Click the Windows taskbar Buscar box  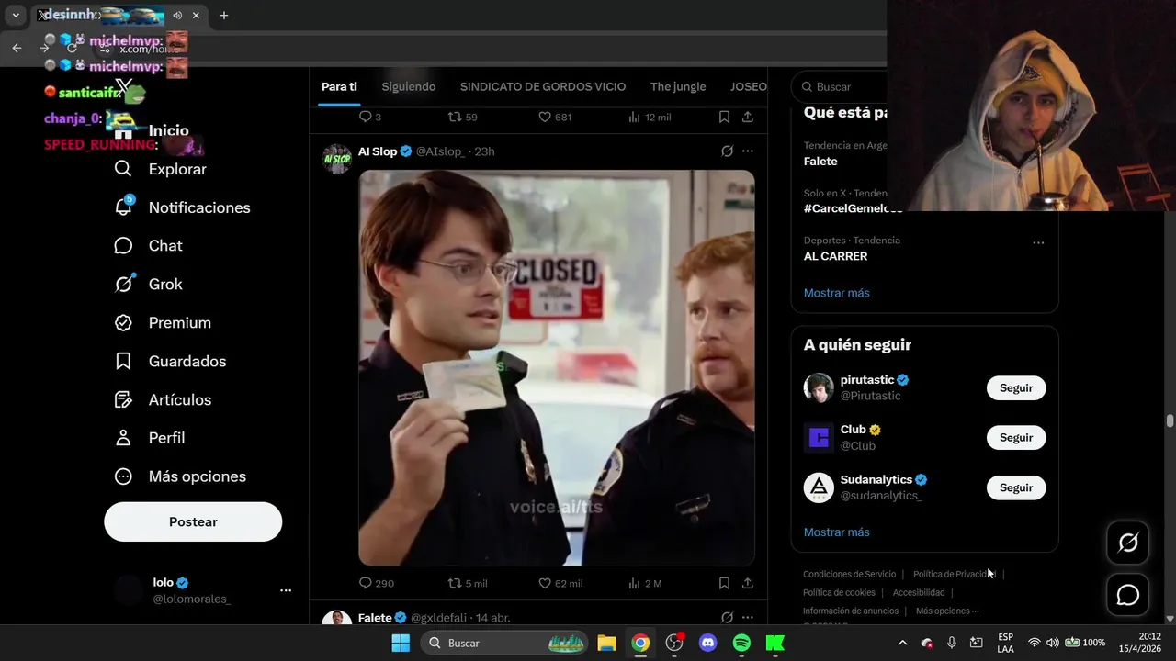504,643
